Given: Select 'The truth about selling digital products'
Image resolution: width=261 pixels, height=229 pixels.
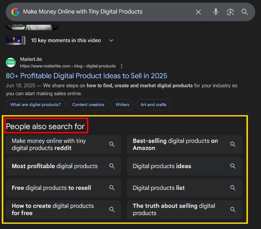Looking at the screenshot, I should 174,209.
